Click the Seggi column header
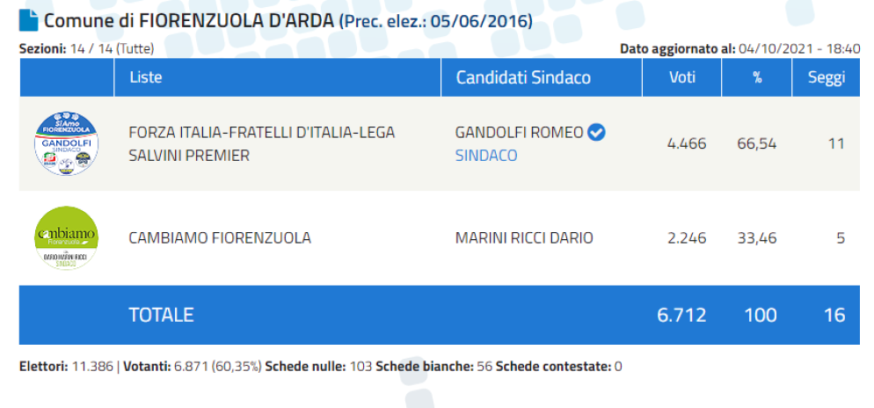The image size is (874, 408). pyautogui.click(x=827, y=78)
